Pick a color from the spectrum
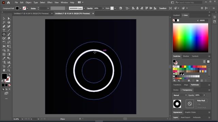The height and width of the screenshot is (122, 218). click(190, 38)
